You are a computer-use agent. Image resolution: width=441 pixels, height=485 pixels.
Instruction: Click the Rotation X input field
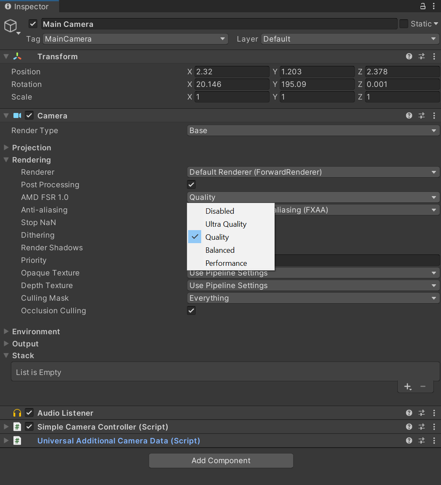click(231, 84)
